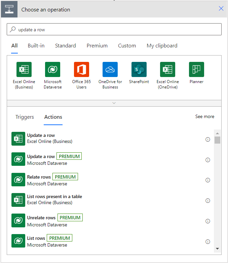Click the PREMIUM badge next to Update a row

(69, 156)
